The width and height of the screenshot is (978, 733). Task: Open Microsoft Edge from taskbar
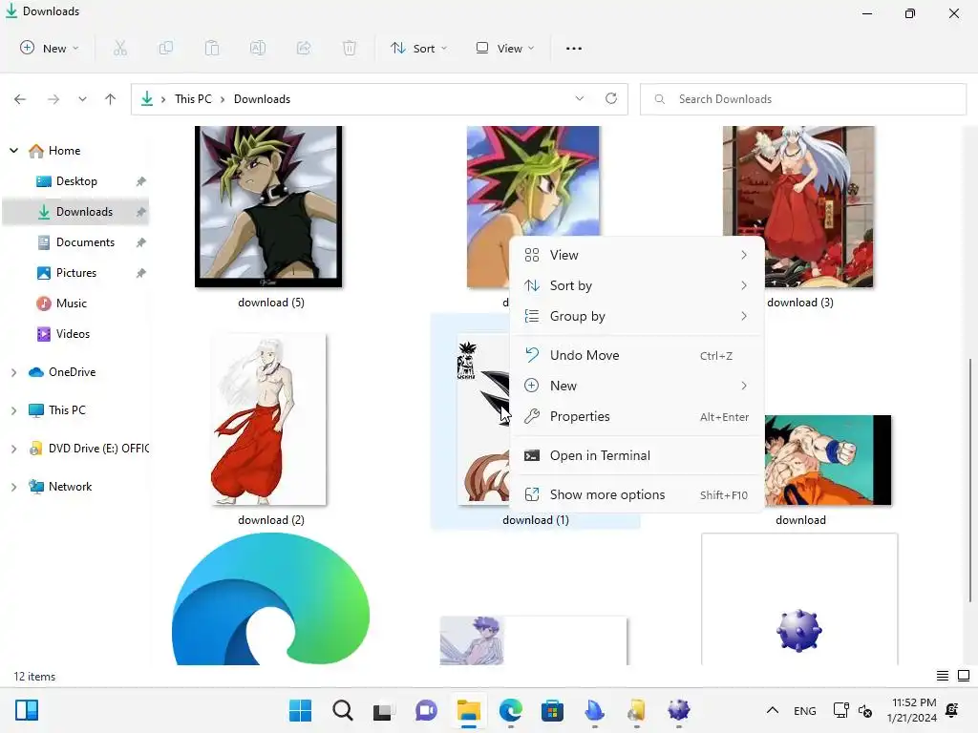[x=511, y=710]
